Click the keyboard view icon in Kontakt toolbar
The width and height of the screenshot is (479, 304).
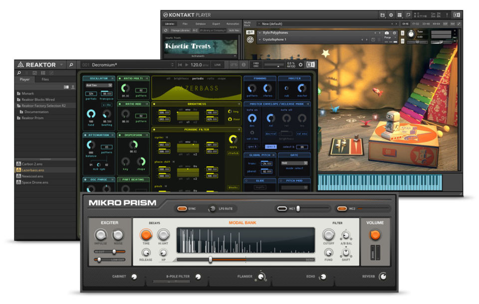coord(401,14)
